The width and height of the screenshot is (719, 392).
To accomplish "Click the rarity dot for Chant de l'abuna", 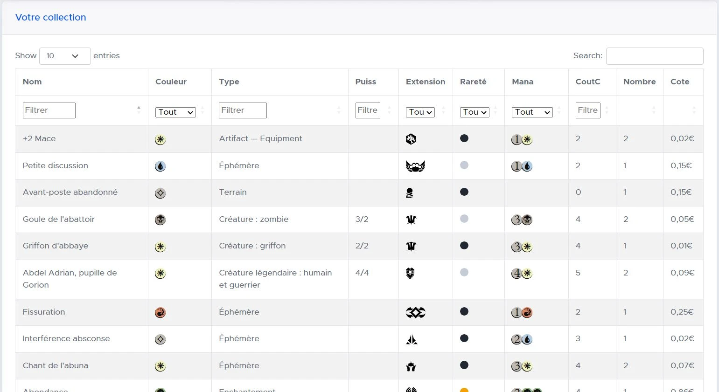I will pos(464,365).
